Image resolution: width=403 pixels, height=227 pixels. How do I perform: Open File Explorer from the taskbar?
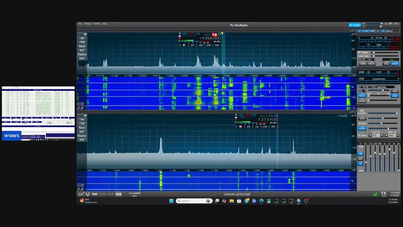coord(232,201)
